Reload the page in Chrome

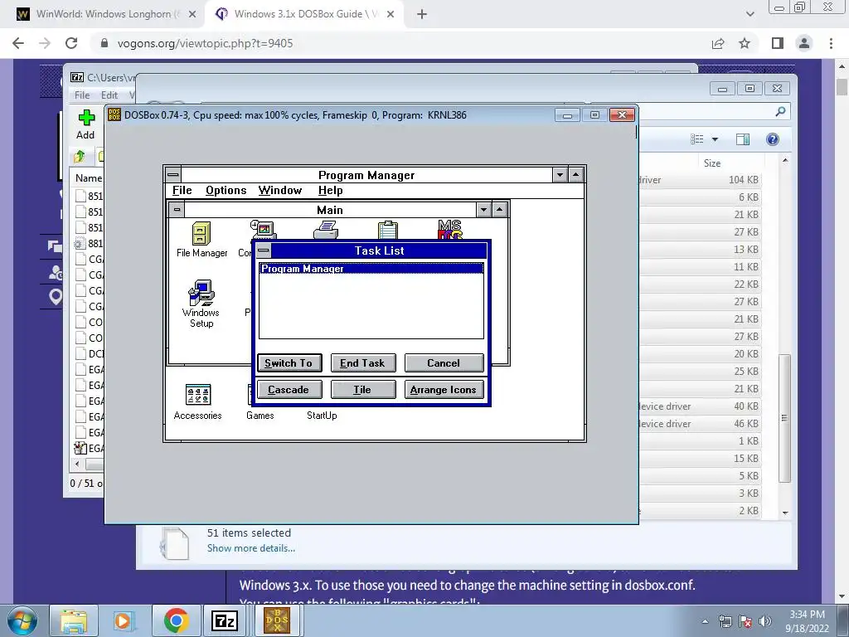click(x=71, y=43)
